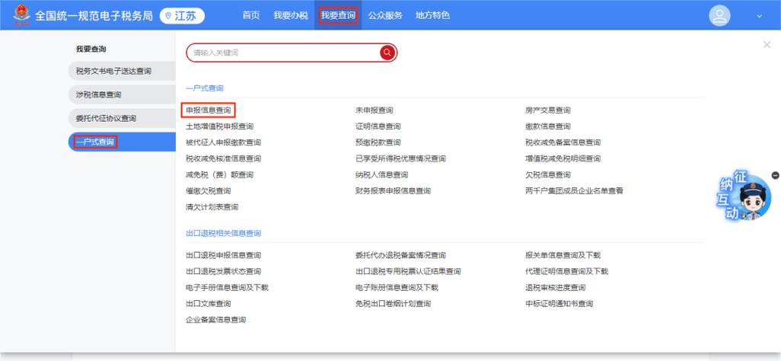
Task: Select 一户式查询 sidebar item
Action: point(122,142)
